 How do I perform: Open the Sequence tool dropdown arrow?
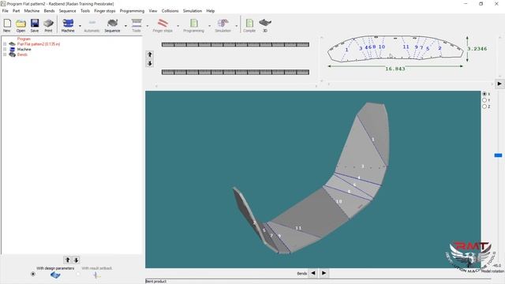click(125, 26)
